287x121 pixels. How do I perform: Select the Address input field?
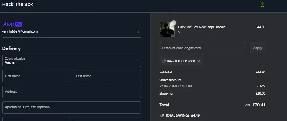pos(72,92)
